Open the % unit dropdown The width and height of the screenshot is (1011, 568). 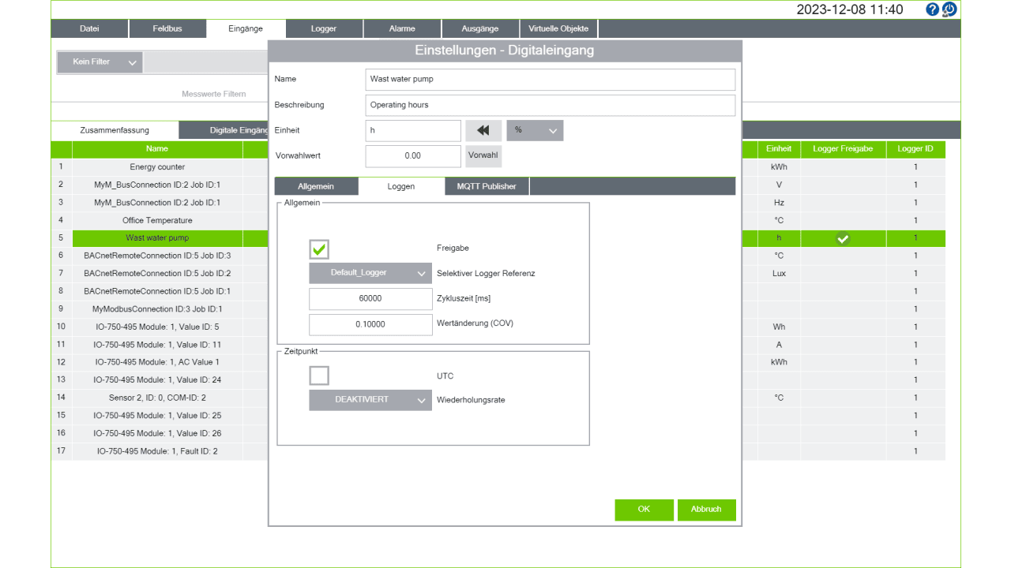(535, 131)
